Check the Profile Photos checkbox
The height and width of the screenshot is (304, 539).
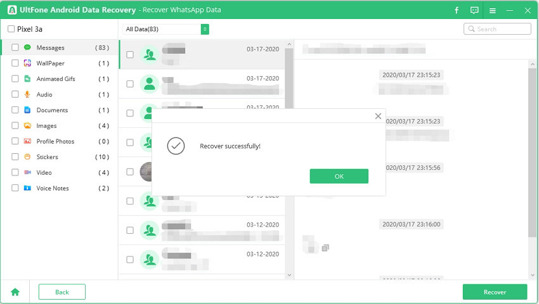click(15, 141)
